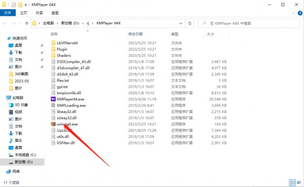Click the 2023/4/26 11:18 date cell

[142, 99]
